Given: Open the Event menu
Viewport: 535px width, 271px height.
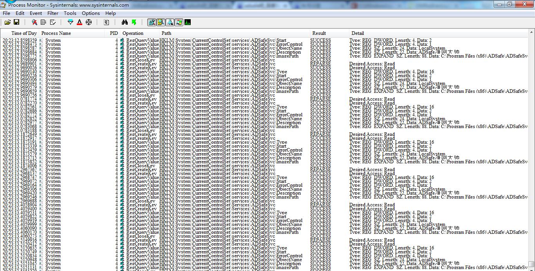Looking at the screenshot, I should point(36,13).
